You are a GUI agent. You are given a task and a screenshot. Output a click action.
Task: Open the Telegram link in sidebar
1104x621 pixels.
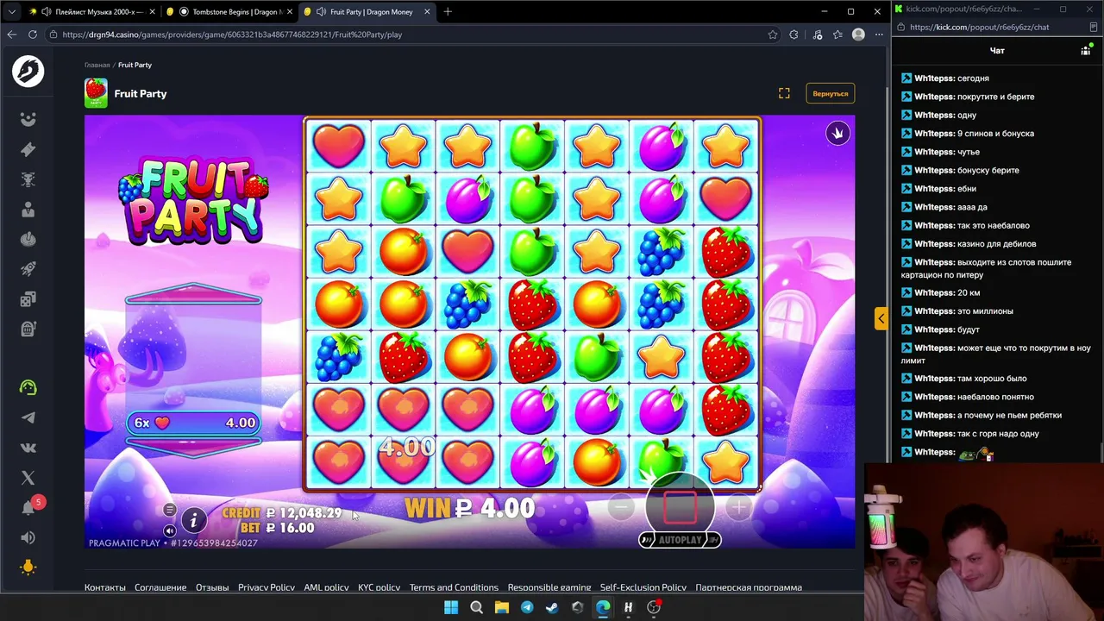pyautogui.click(x=28, y=418)
